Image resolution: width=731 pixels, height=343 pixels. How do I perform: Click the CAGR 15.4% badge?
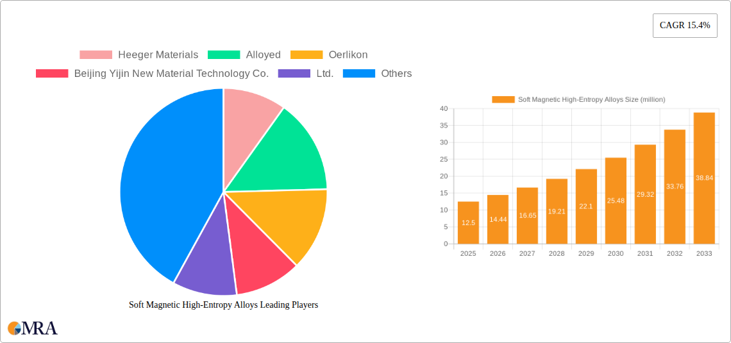(x=685, y=26)
